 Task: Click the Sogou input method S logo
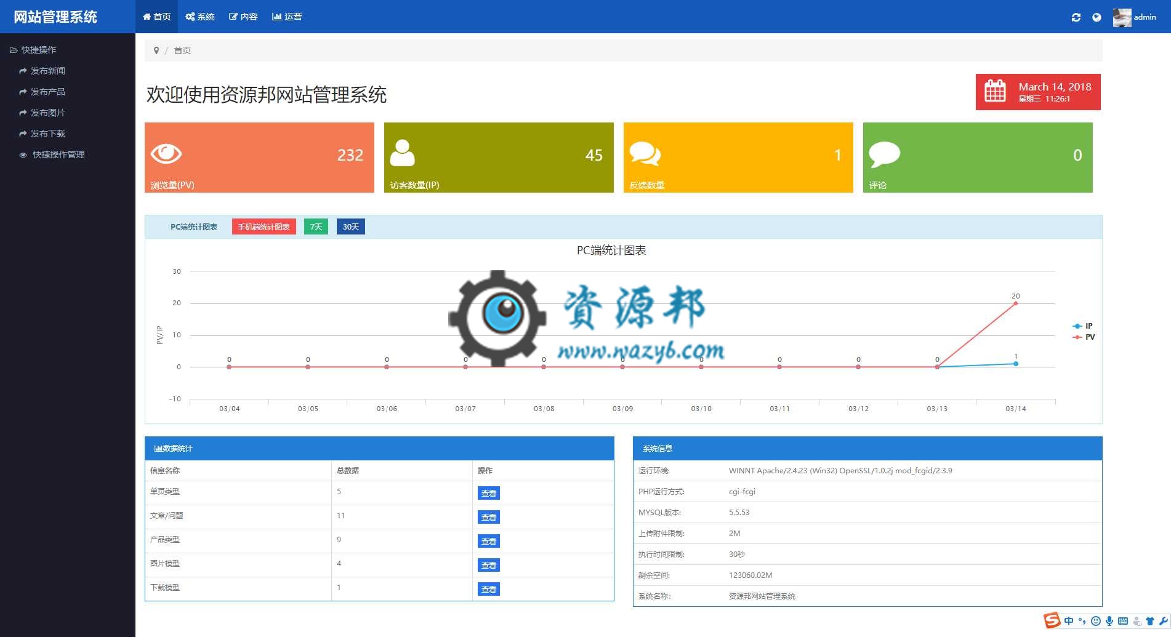(1052, 620)
